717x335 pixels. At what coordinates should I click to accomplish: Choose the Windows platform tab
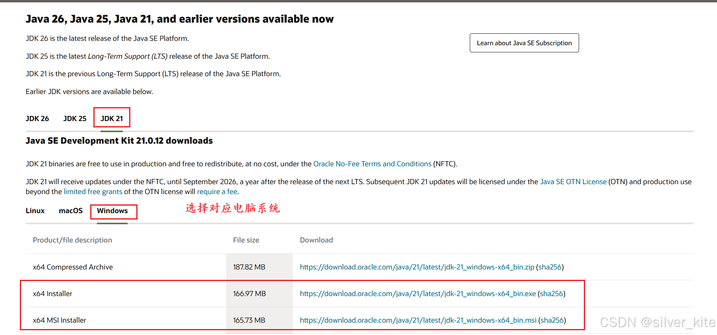click(x=112, y=211)
